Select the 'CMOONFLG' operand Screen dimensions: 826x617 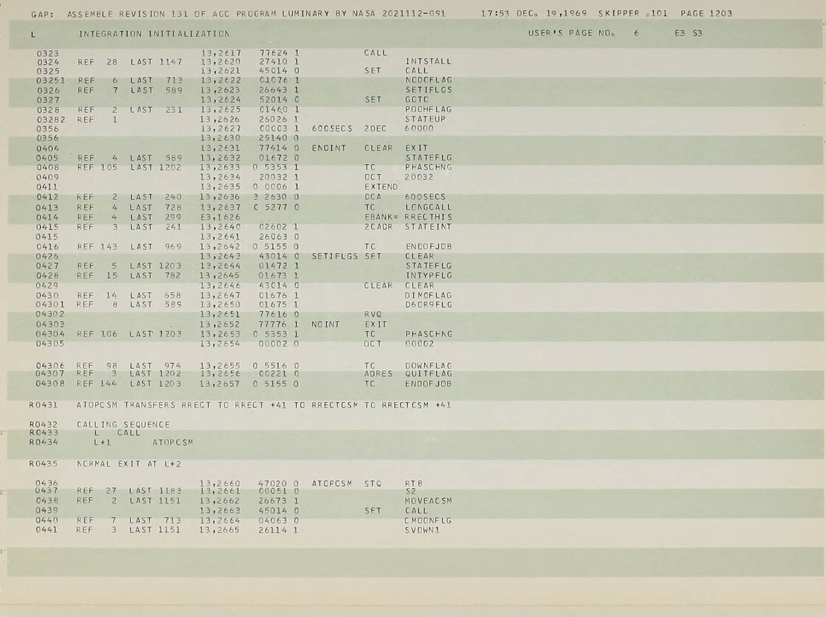tap(428, 521)
